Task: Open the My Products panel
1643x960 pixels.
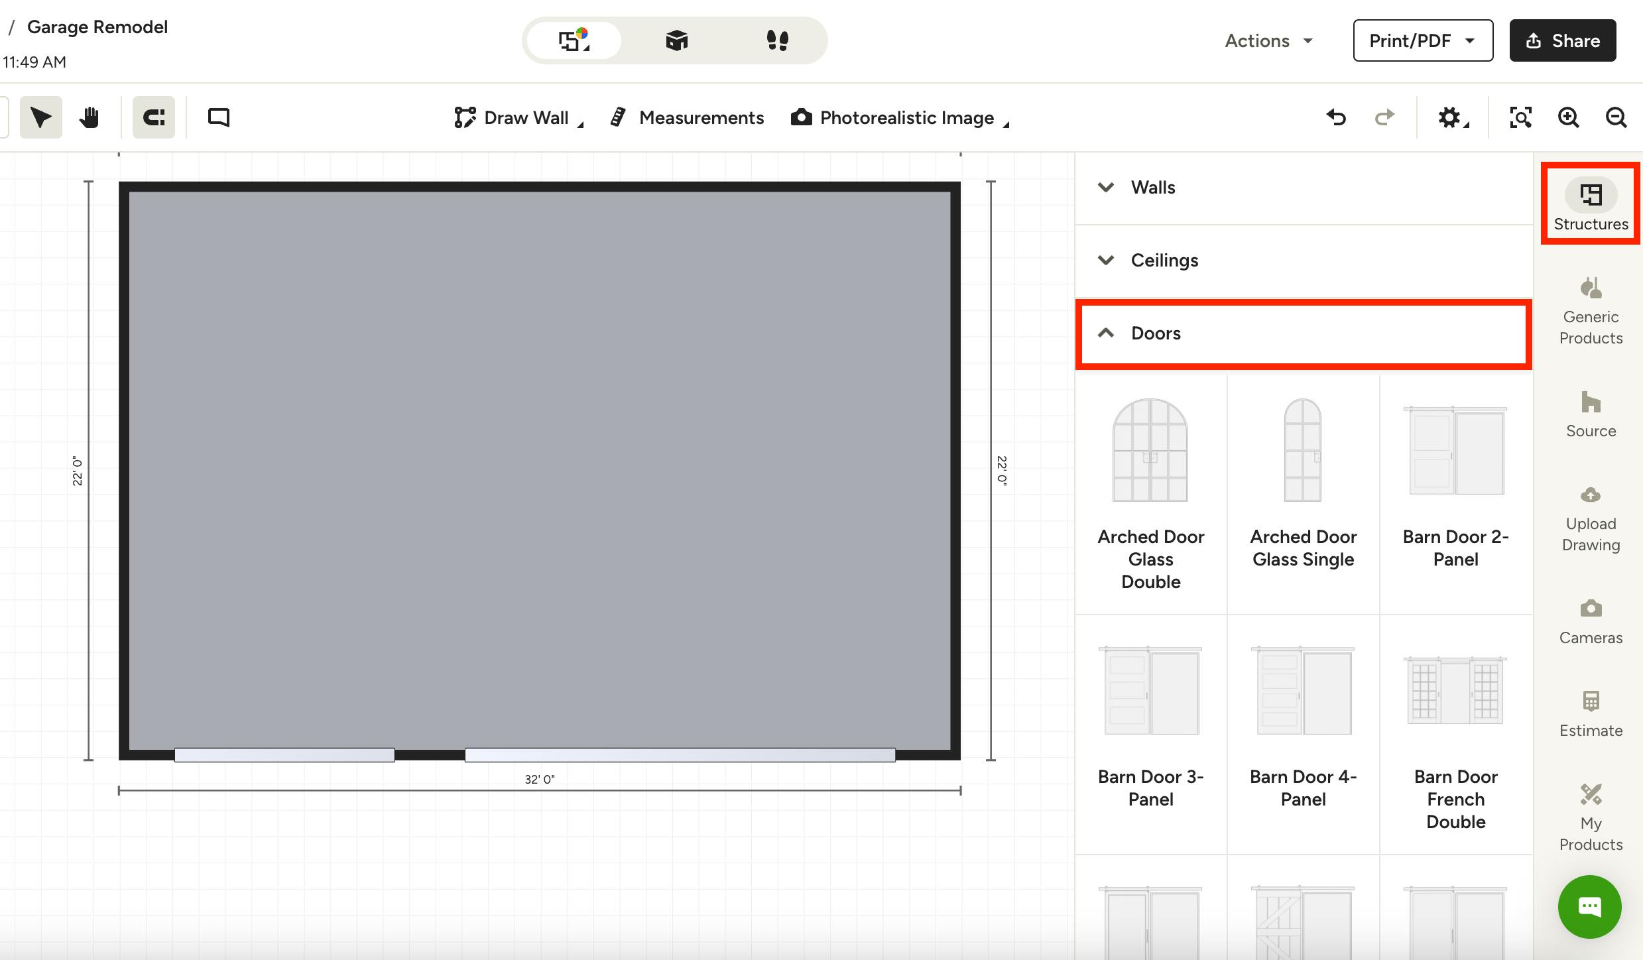Action: [x=1591, y=818]
